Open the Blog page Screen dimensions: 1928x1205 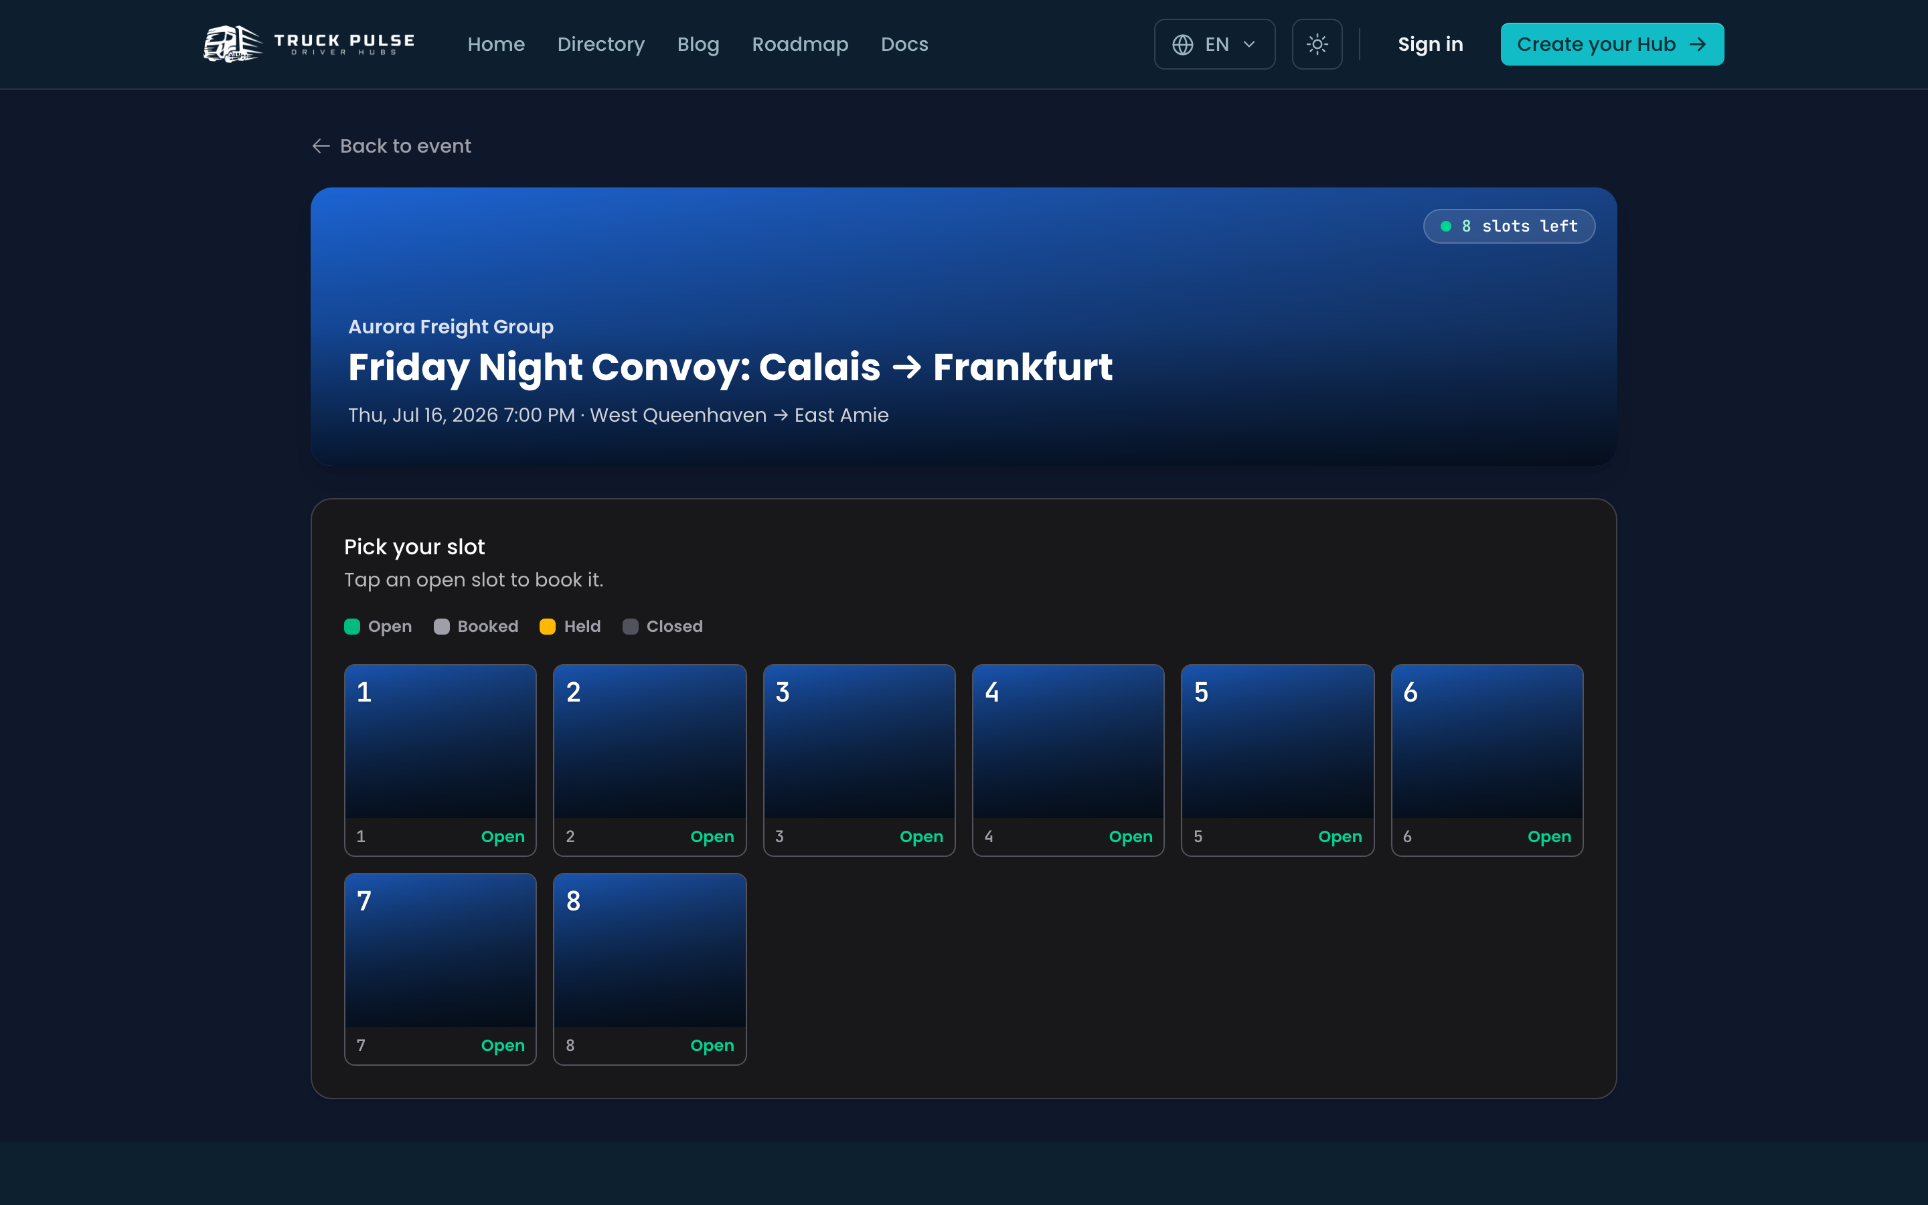[698, 44]
